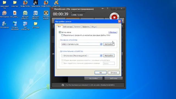Confirm the dialog with OK
The image size is (176, 99).
101,73
